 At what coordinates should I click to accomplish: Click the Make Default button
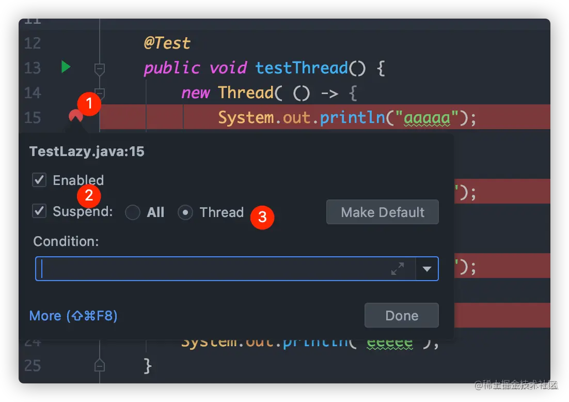coord(383,212)
